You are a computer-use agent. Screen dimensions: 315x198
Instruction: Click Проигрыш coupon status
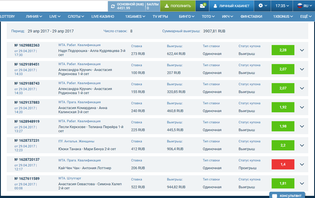[247, 168]
